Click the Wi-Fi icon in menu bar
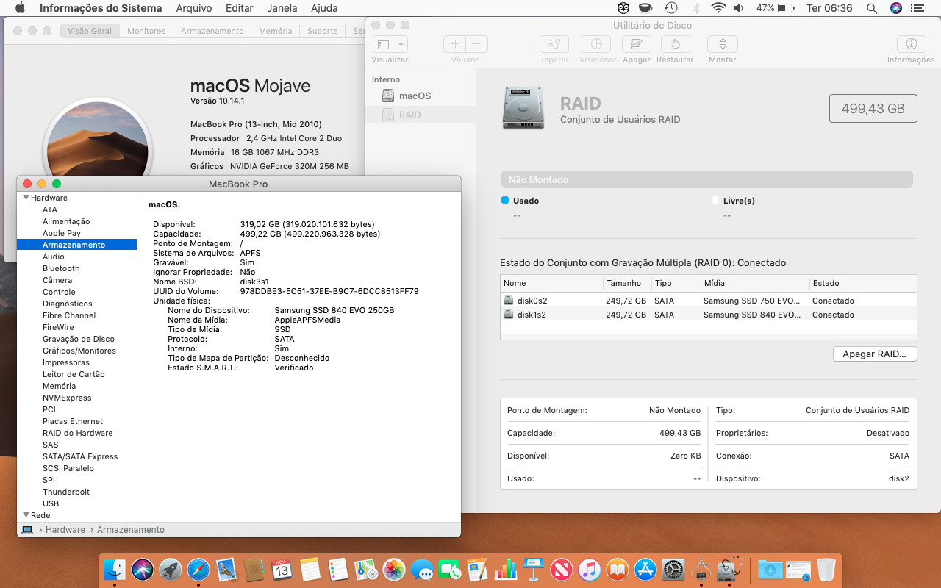941x588 pixels. [718, 8]
